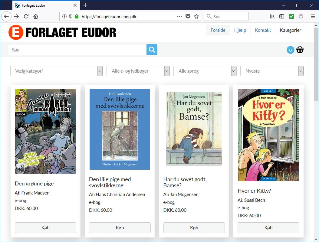The image size is (319, 242).
Task: Click Køb for Har du sovet godt, Bamse?
Action: pyautogui.click(x=194, y=228)
